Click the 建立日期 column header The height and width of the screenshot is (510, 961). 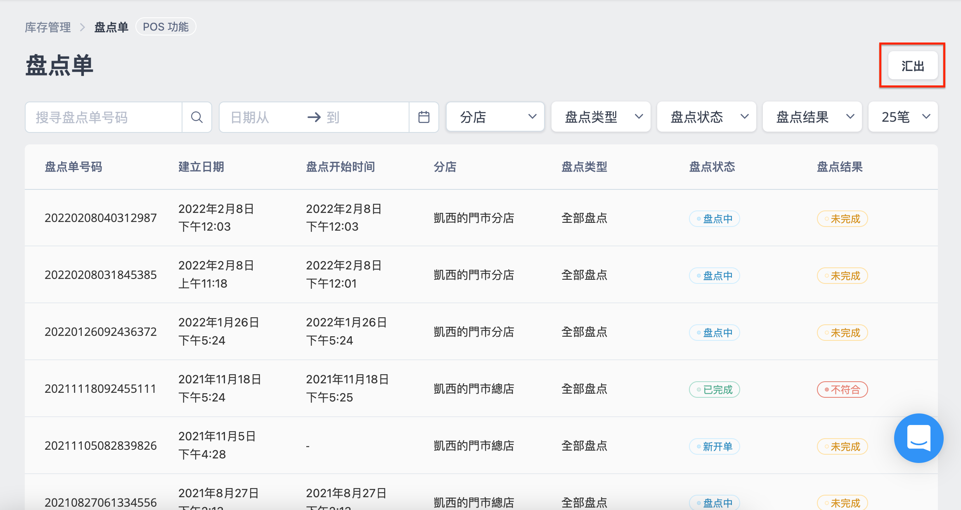pyautogui.click(x=201, y=167)
